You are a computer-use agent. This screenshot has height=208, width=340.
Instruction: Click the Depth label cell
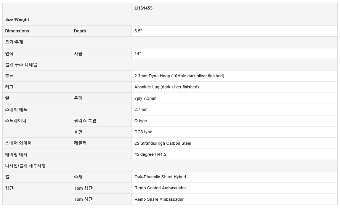tap(102, 31)
